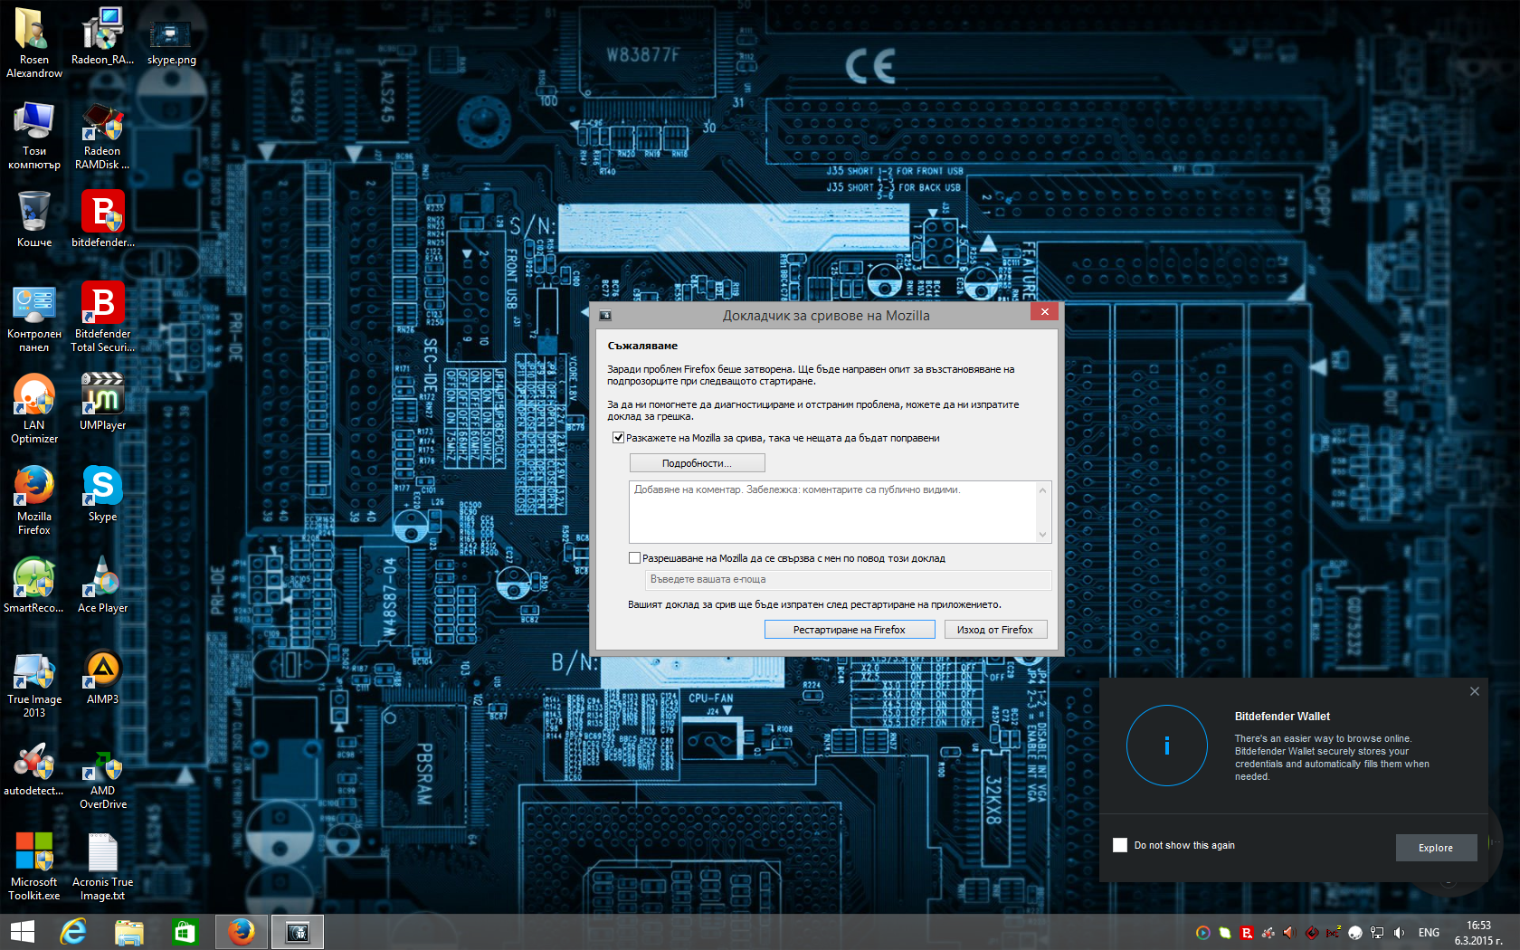The width and height of the screenshot is (1520, 950).
Task: Close the Mozilla crash reporter dialog
Action: click(x=1044, y=312)
